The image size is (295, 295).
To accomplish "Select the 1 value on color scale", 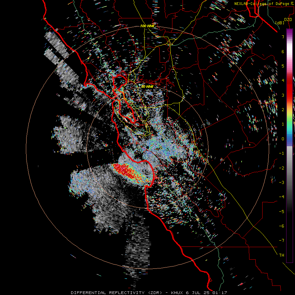I will [283, 124].
